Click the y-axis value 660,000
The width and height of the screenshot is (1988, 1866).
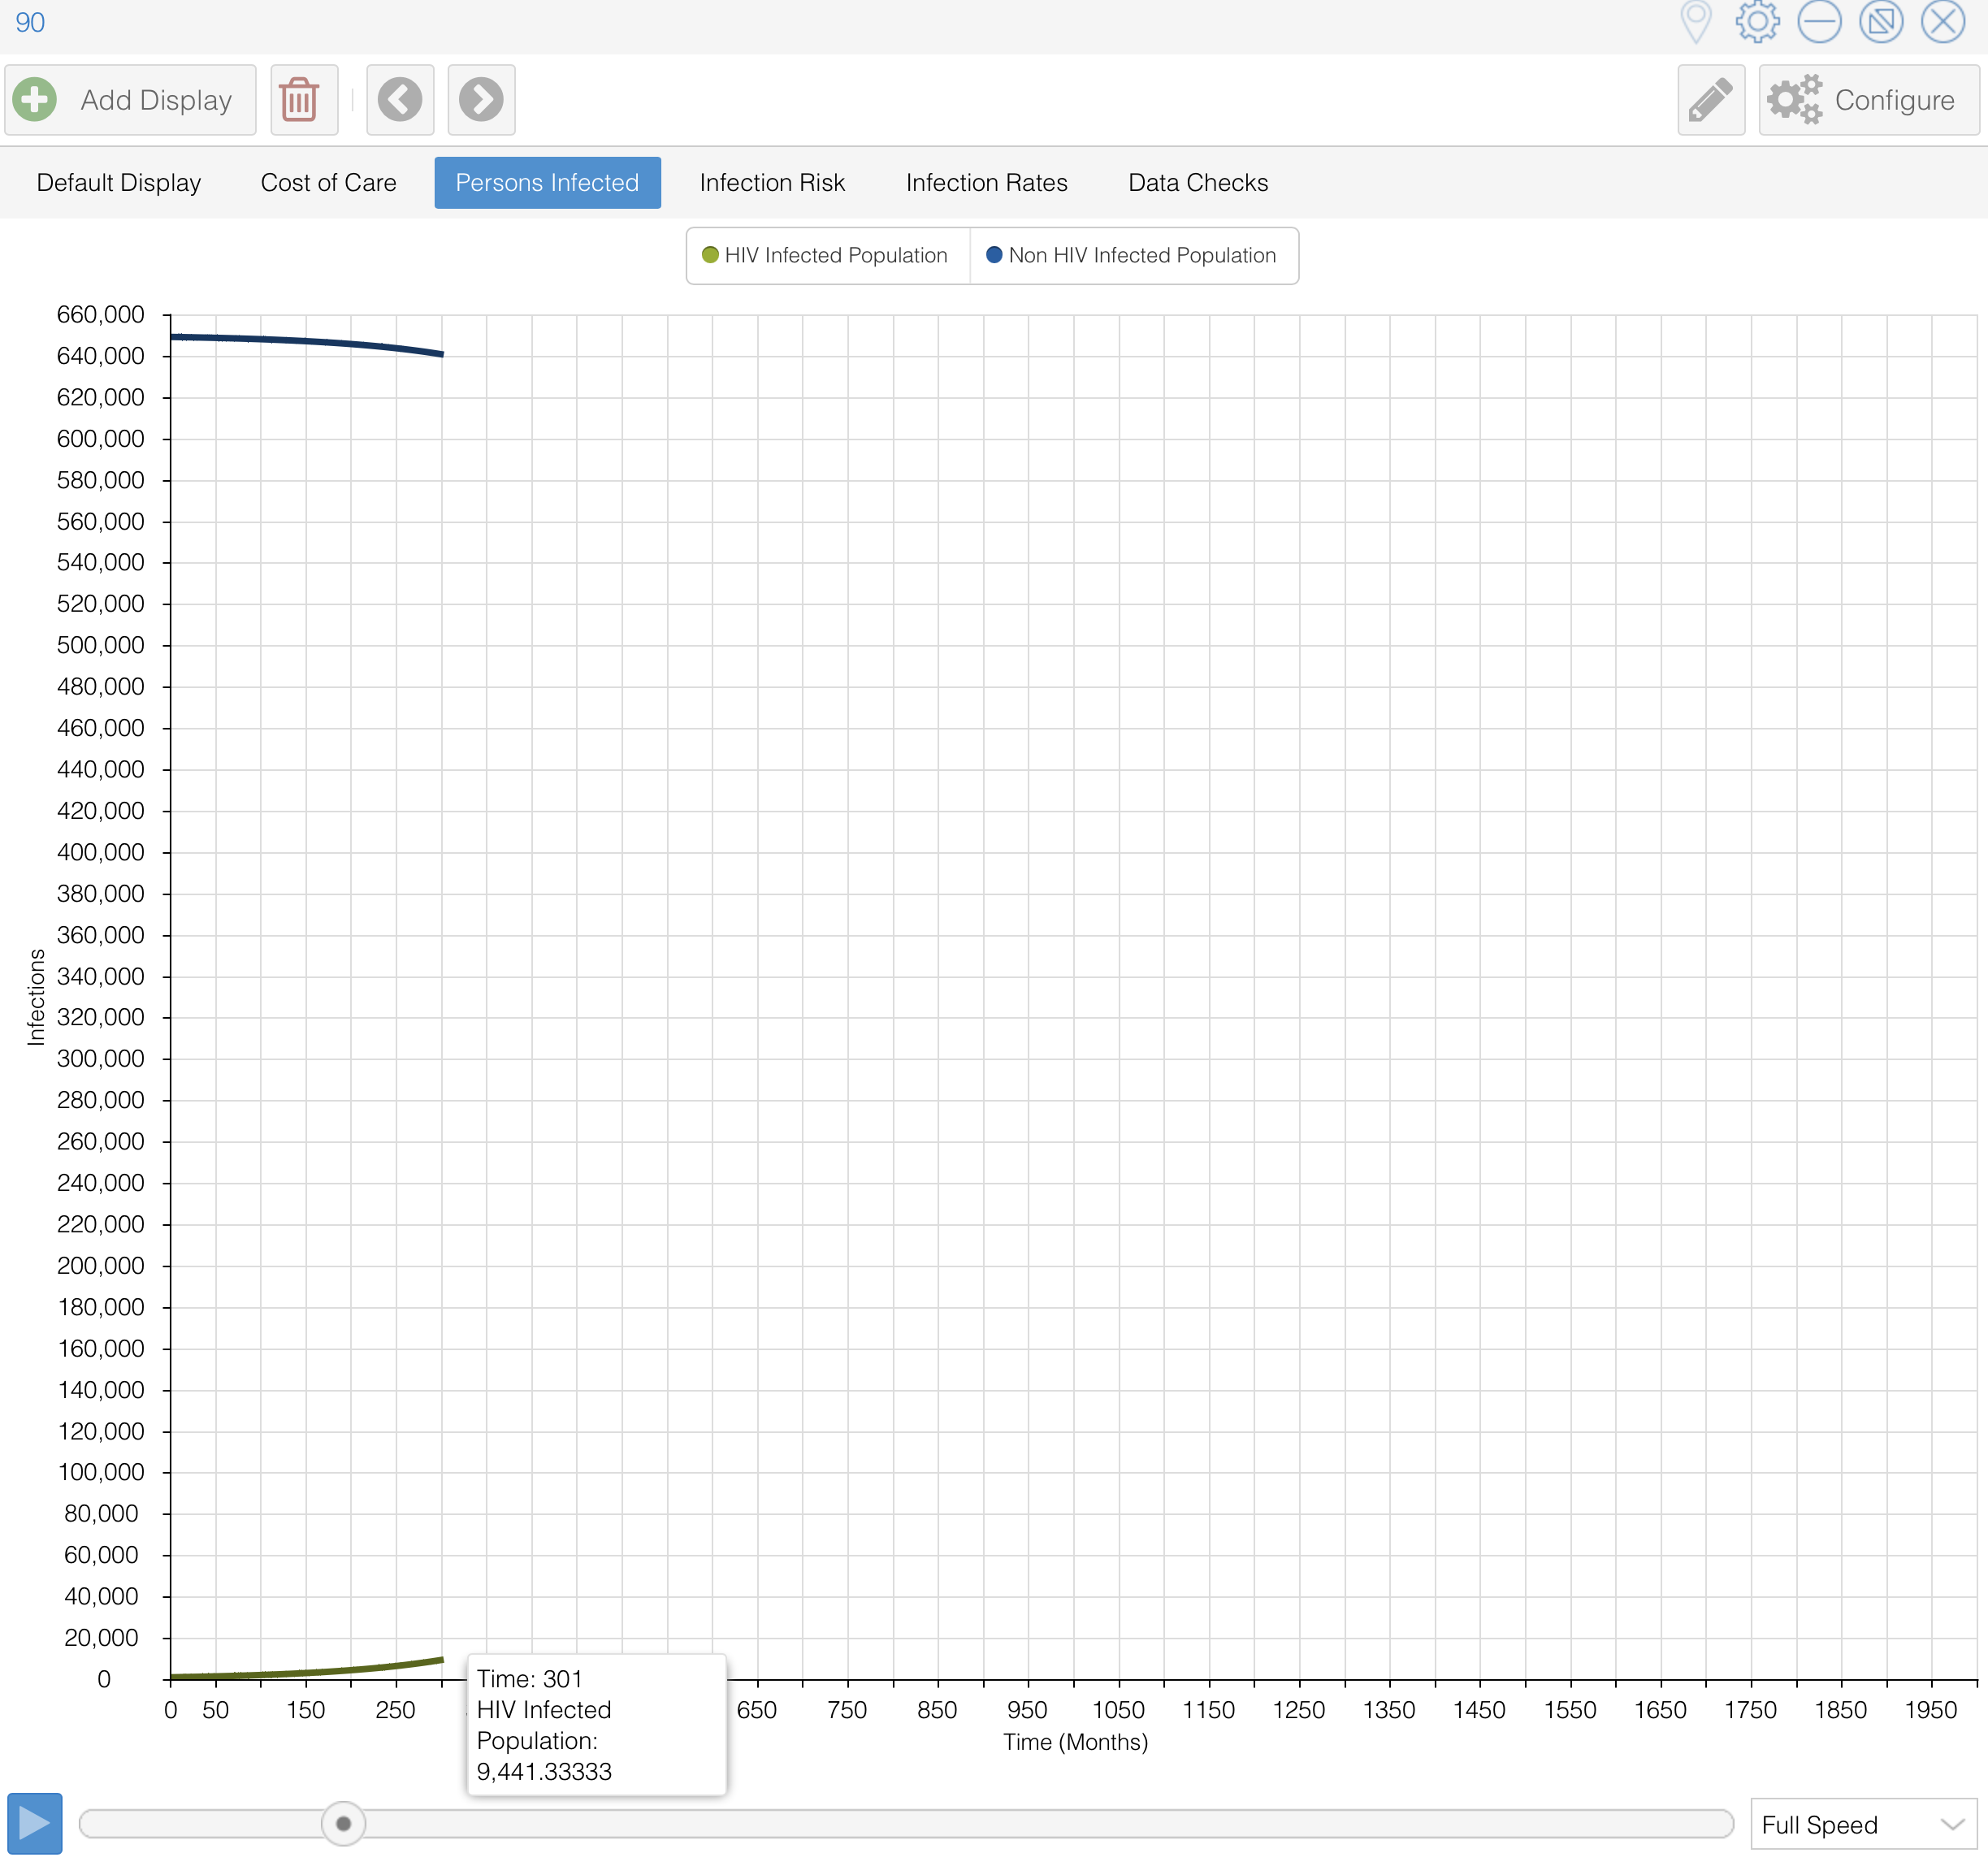click(100, 315)
